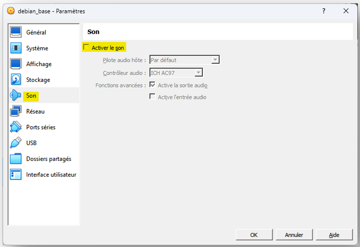This screenshot has width=360, height=247.
Task: Select the Stockage disk icon
Action: coord(16,80)
